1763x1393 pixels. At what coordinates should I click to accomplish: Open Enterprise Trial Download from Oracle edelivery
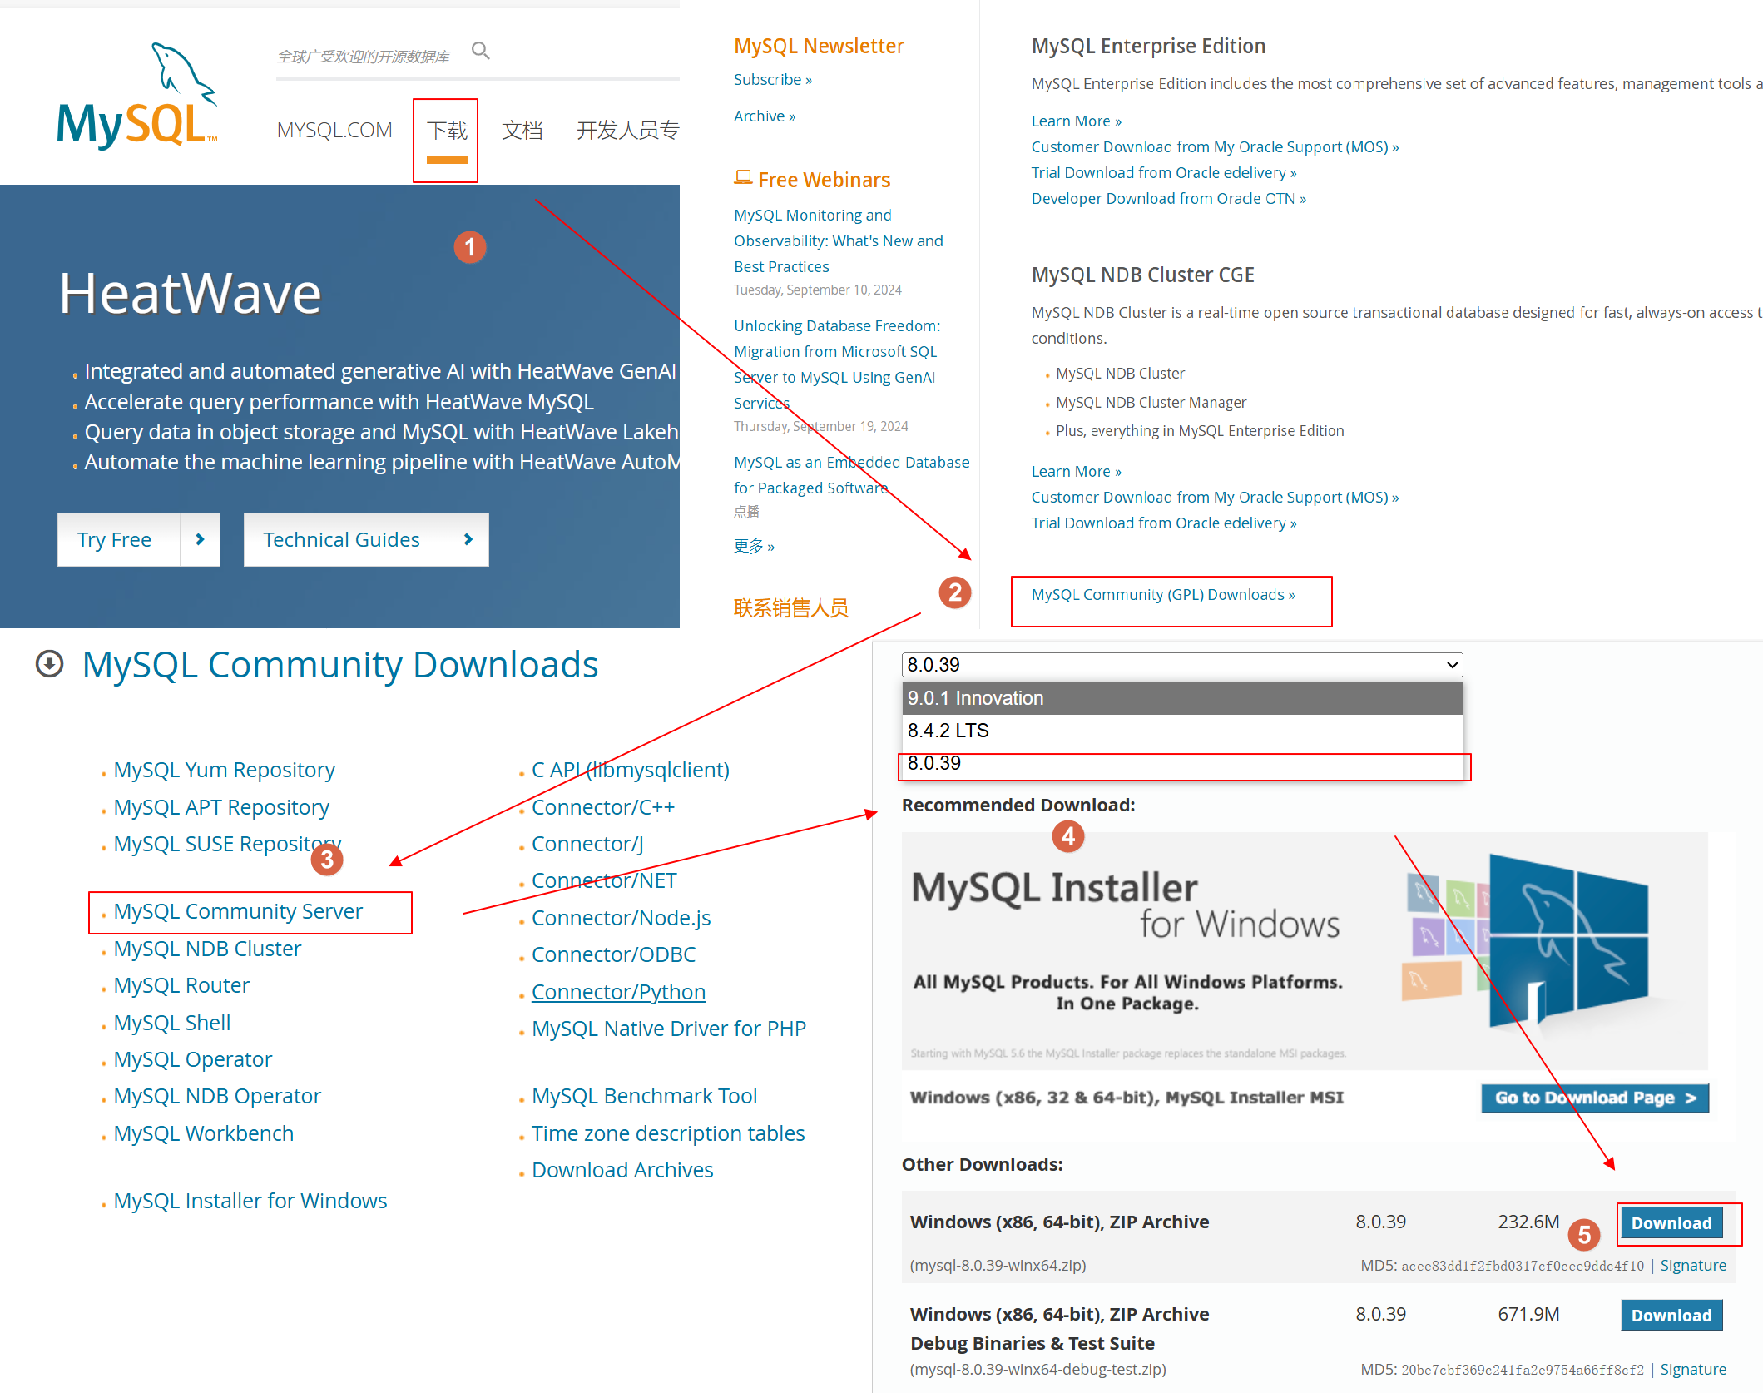(1163, 173)
